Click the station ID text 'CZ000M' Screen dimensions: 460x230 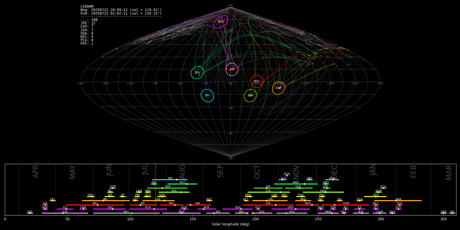coord(87,7)
